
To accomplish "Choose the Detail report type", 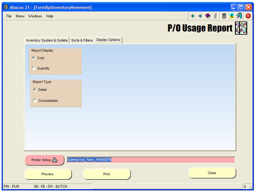I will click(35, 90).
